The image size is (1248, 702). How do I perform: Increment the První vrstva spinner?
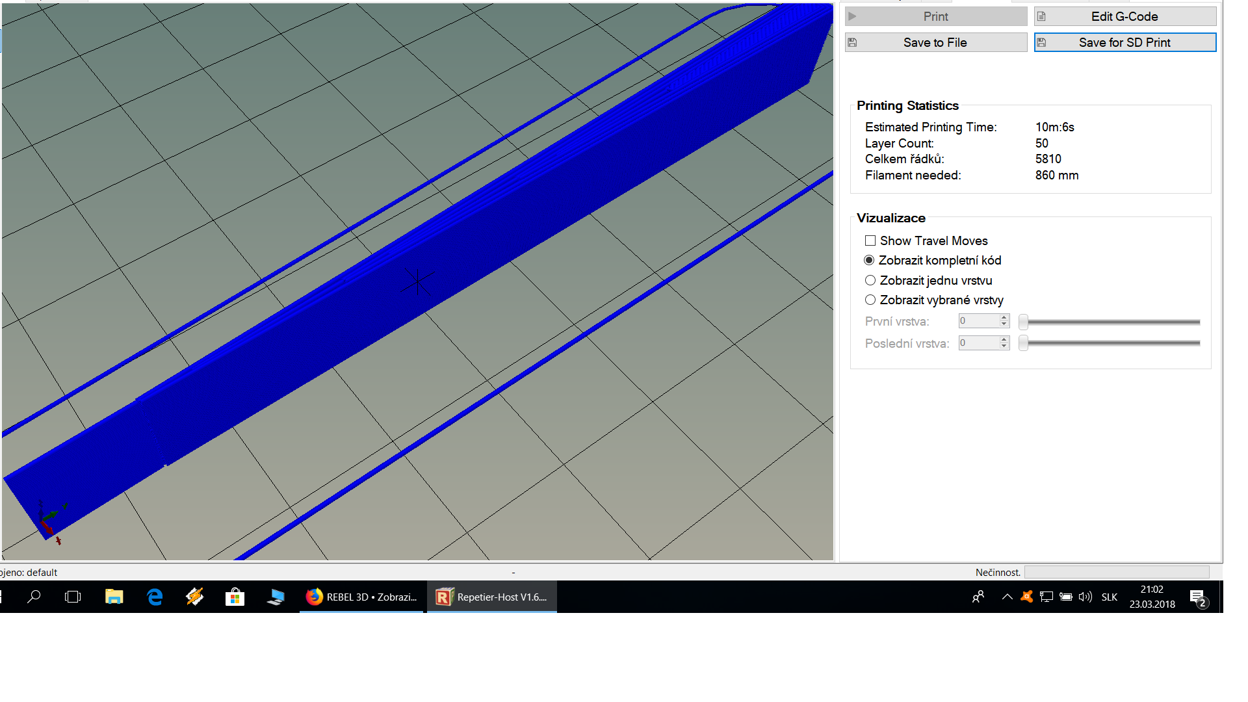click(x=1004, y=317)
